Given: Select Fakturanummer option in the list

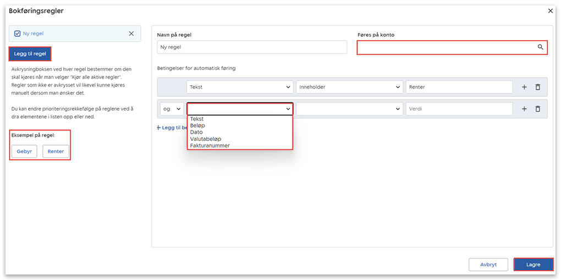Looking at the screenshot, I should click(x=210, y=145).
